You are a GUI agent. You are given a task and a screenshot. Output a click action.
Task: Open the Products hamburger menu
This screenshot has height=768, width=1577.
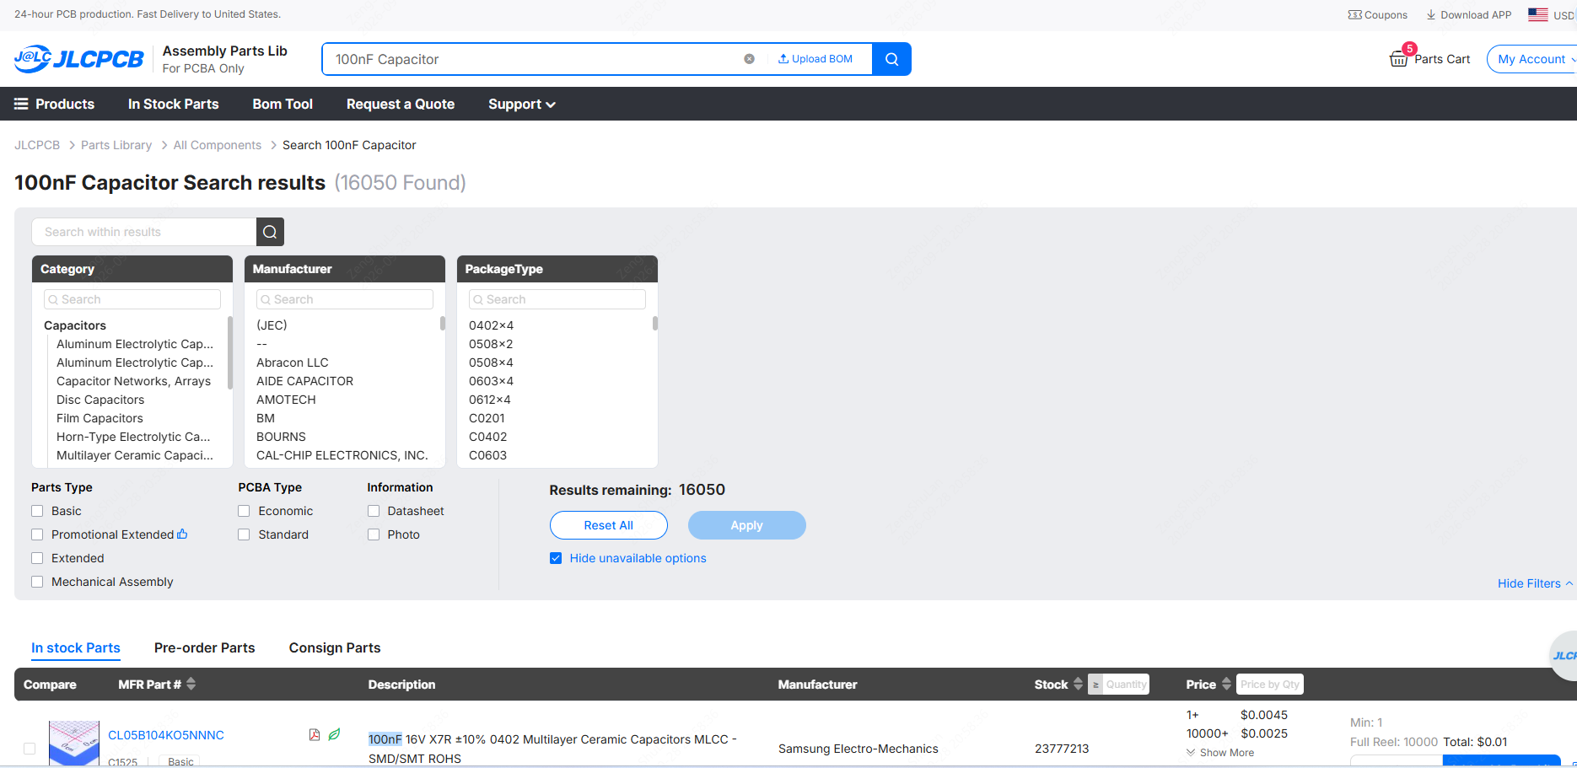[54, 104]
